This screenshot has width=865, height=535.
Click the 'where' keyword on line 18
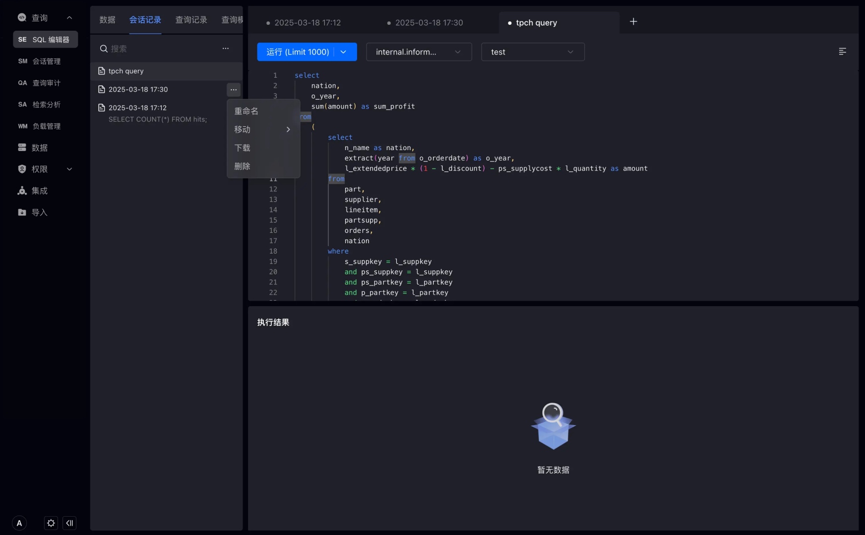point(338,252)
